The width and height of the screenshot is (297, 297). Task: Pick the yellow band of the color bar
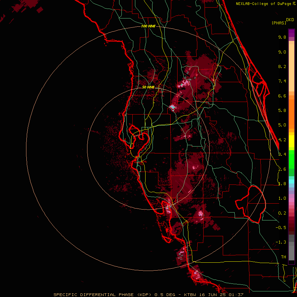click(x=291, y=141)
